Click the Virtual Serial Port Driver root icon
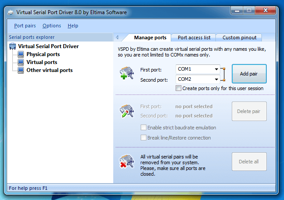Image resolution: width=284 pixels, height=200 pixels. [x=12, y=46]
